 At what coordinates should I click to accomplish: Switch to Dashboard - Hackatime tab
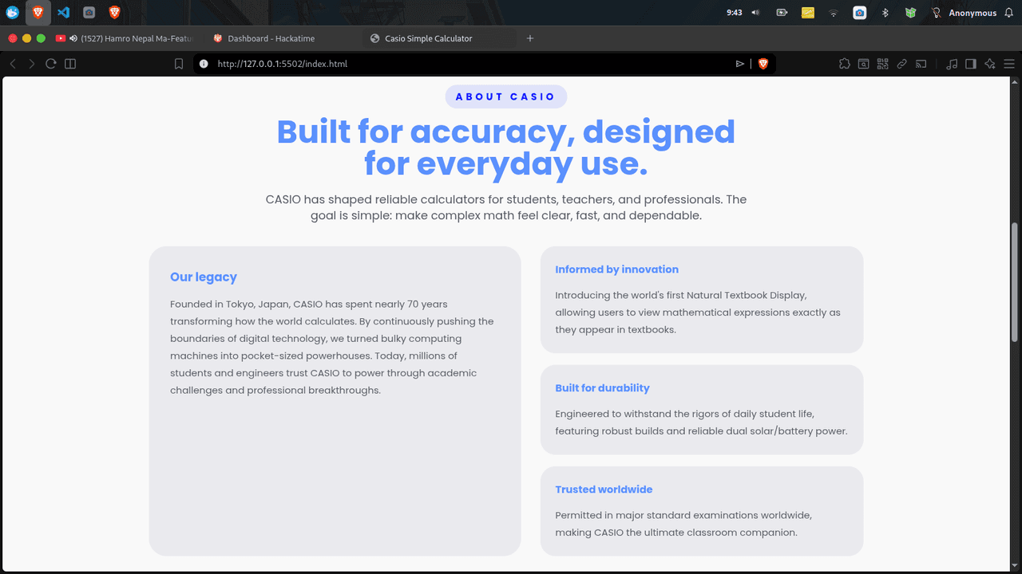(x=279, y=38)
